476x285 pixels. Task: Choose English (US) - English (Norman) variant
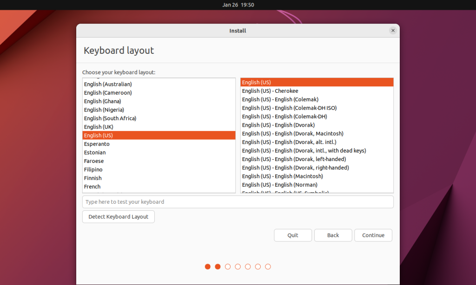pyautogui.click(x=280, y=184)
